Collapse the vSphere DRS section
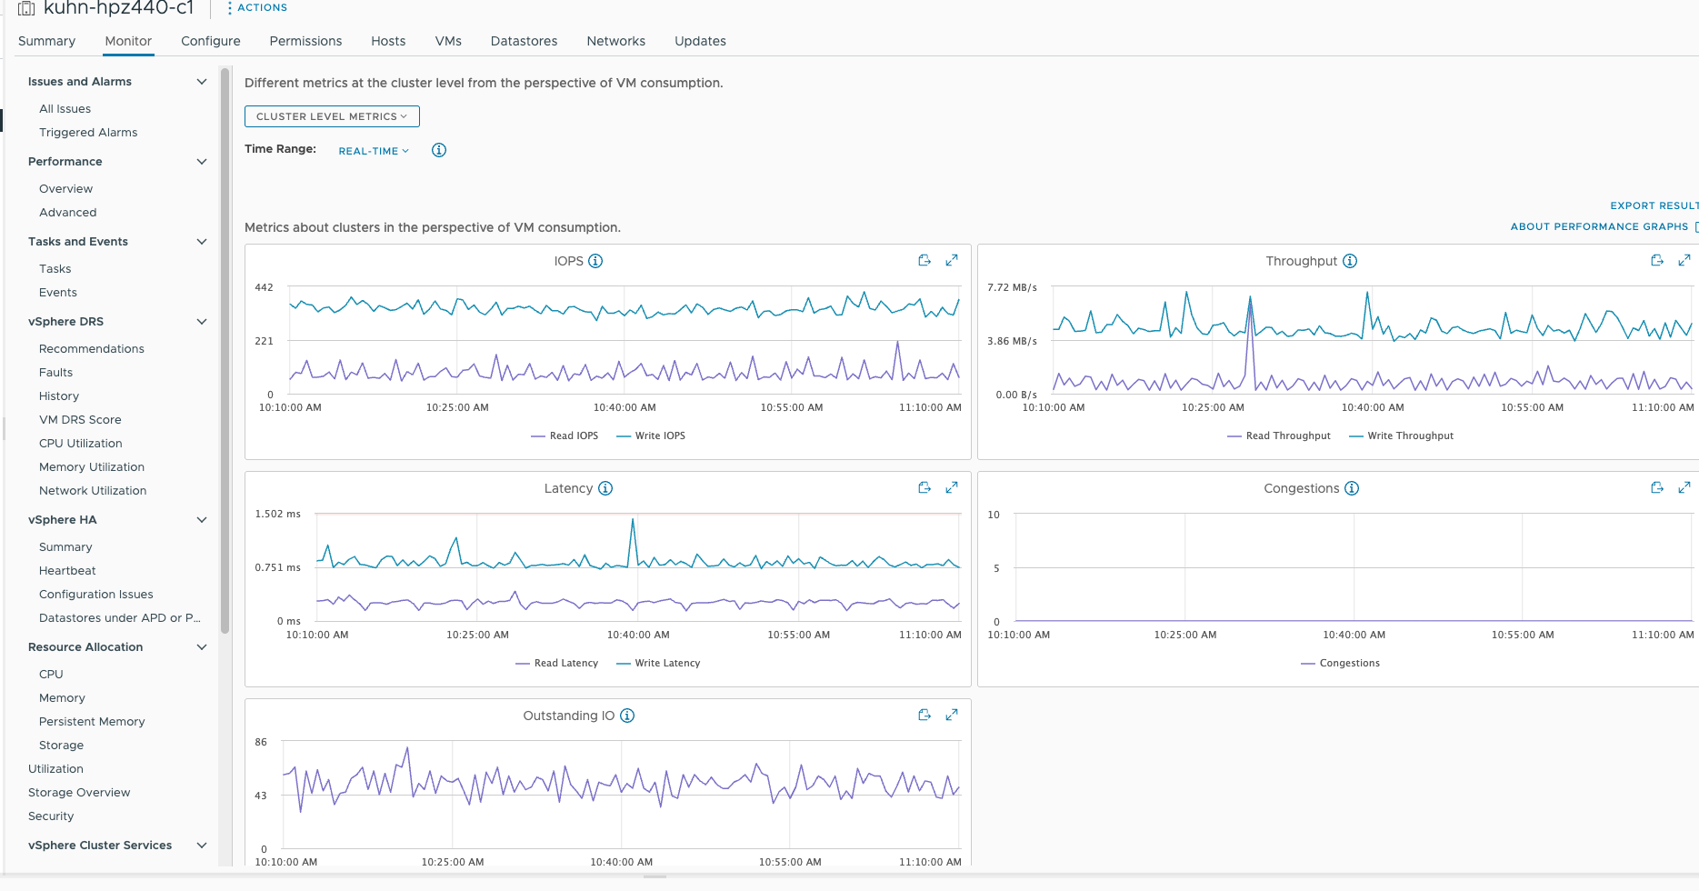 click(202, 322)
